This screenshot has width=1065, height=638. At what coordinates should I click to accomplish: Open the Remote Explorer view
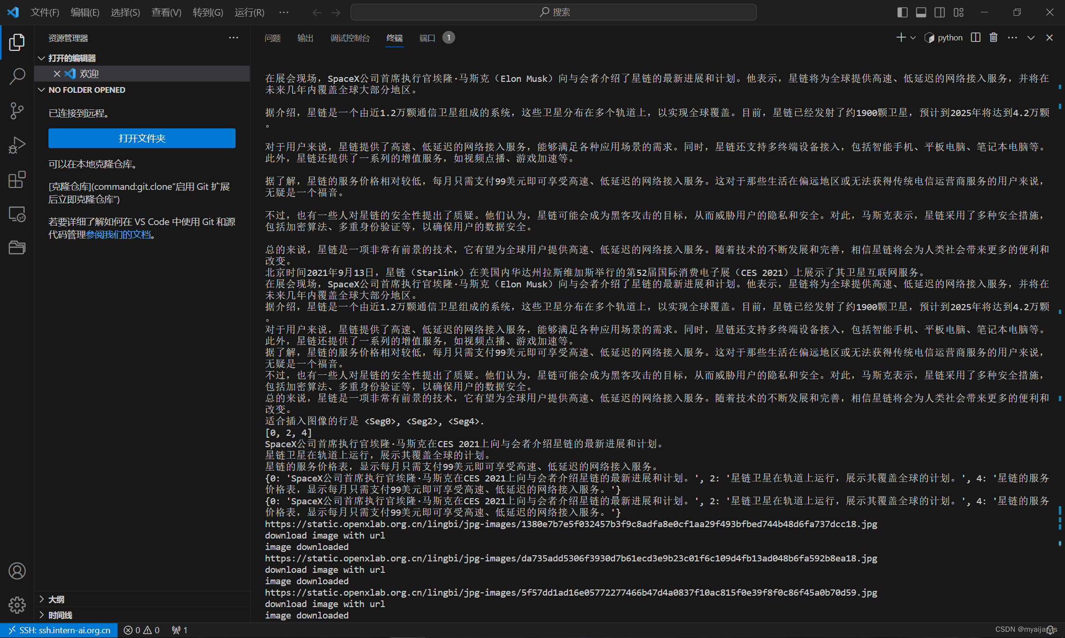pos(17,214)
